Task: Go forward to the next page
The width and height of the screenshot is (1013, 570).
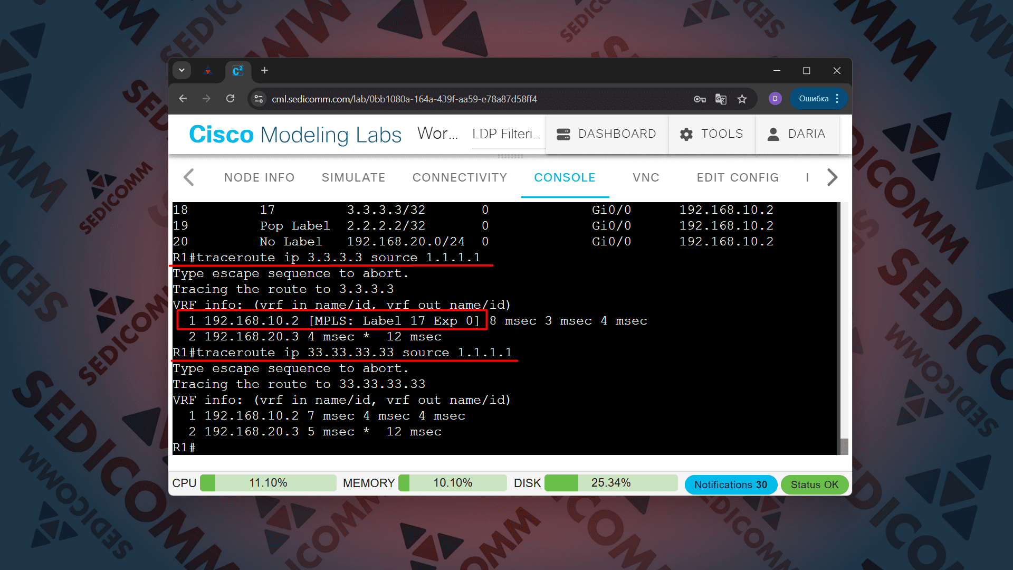Action: click(206, 99)
